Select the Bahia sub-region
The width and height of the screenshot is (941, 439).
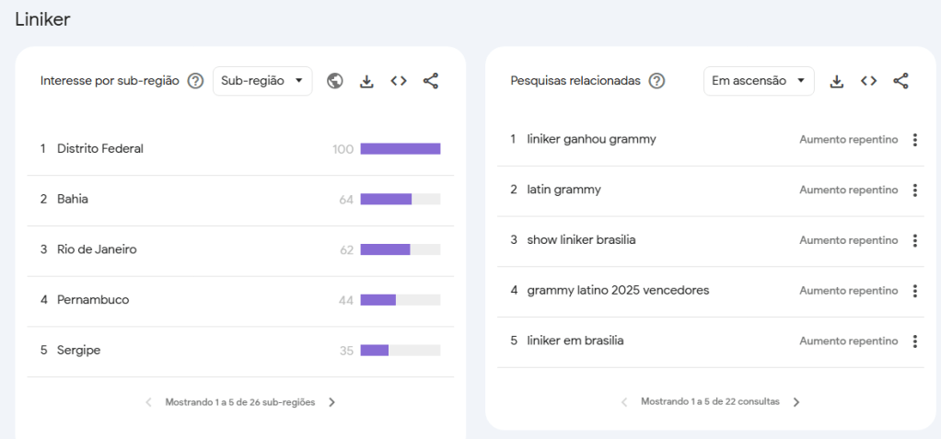[x=240, y=200]
